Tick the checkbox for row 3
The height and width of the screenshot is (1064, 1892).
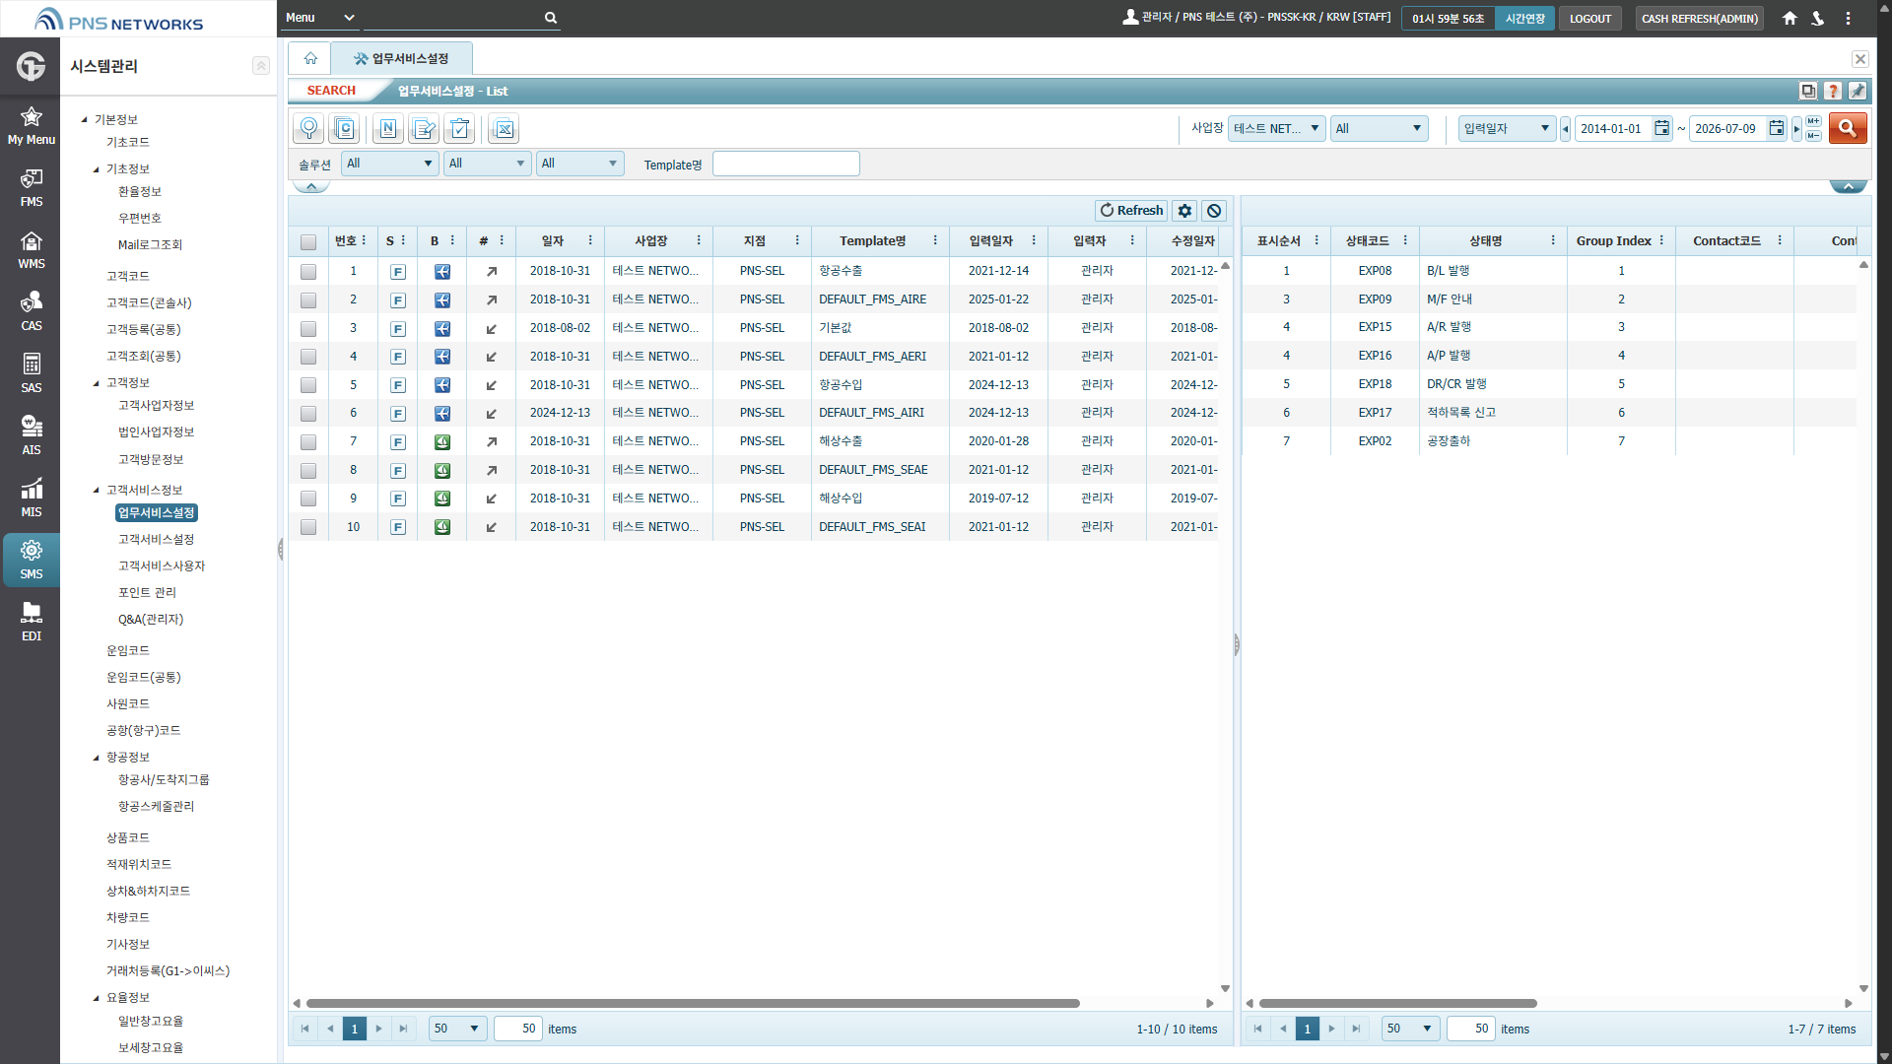(308, 328)
